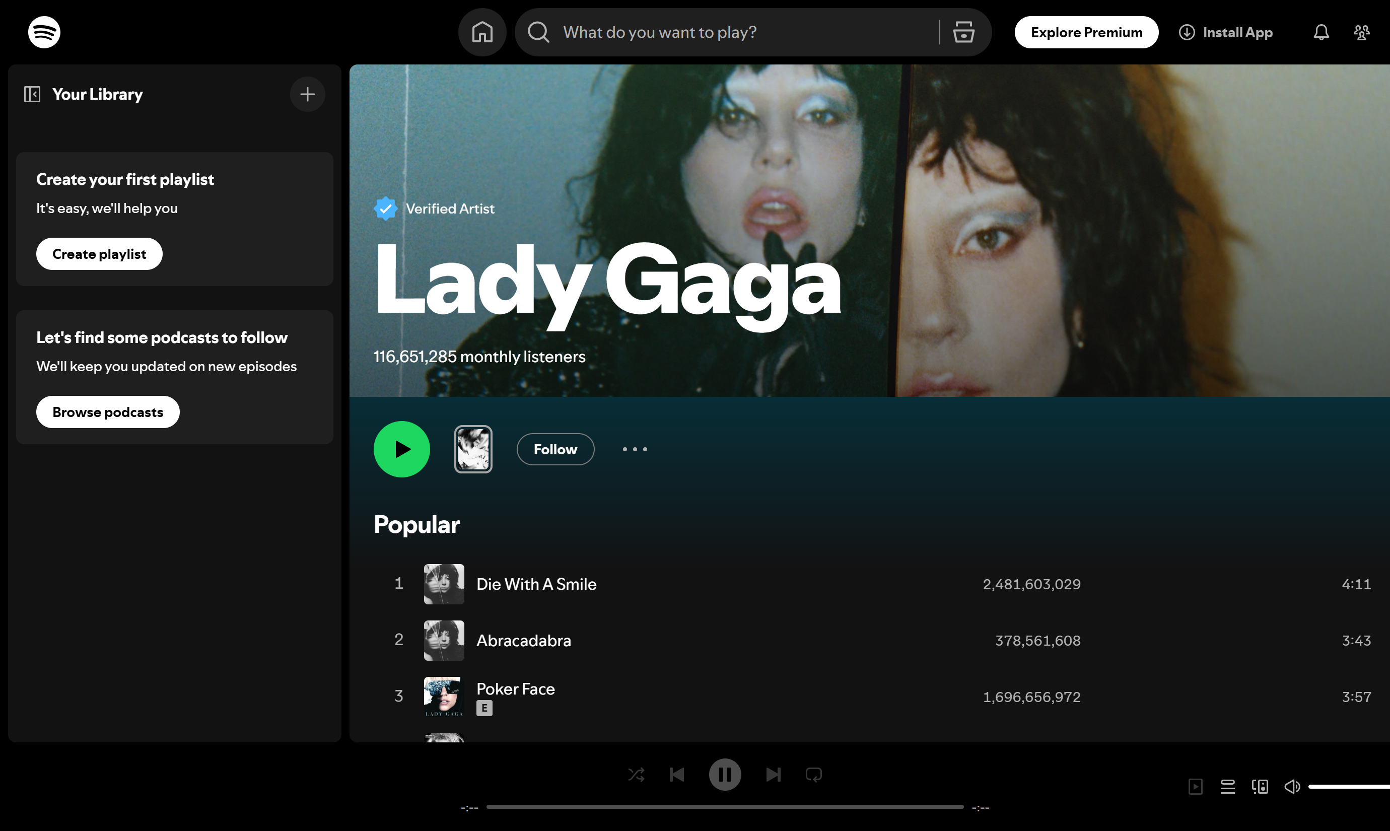Open the Connect to a device icon
Image resolution: width=1390 pixels, height=831 pixels.
tap(1260, 786)
